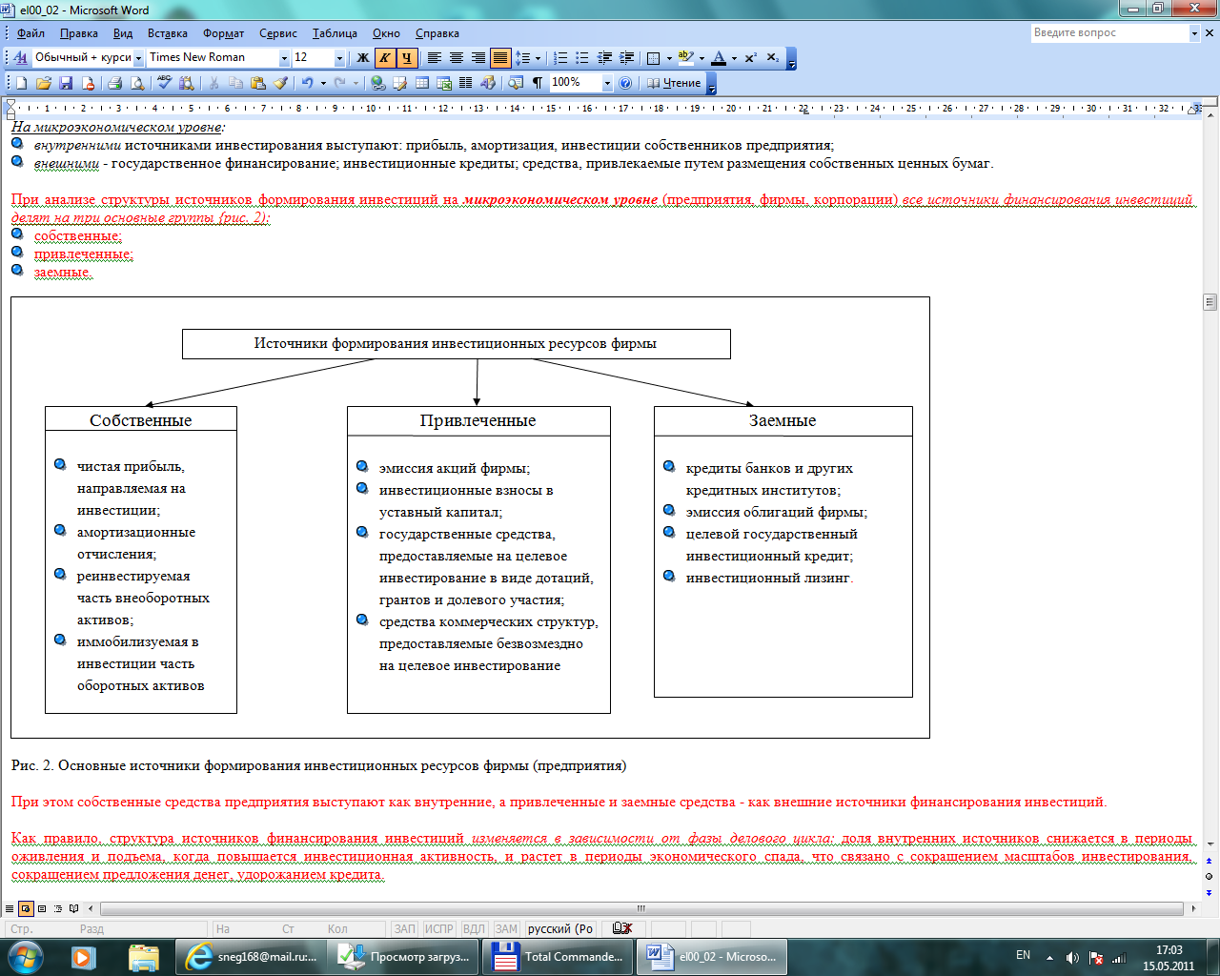Open Word Help icon
This screenshot has height=976, width=1220.
point(625,83)
